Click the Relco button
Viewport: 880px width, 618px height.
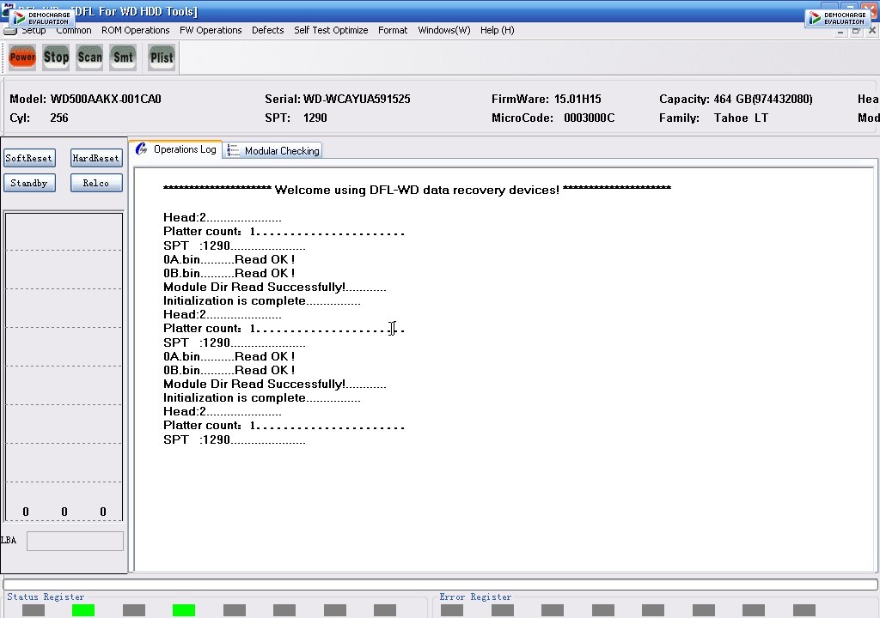pos(96,183)
